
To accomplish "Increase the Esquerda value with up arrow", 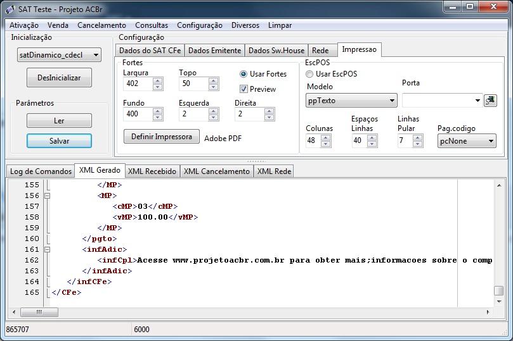I will (x=213, y=111).
